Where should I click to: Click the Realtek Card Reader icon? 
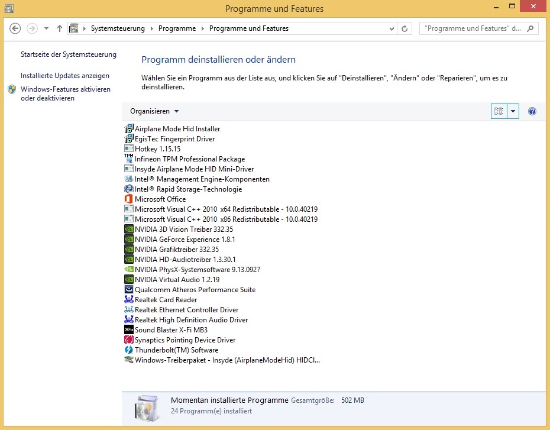(x=129, y=299)
